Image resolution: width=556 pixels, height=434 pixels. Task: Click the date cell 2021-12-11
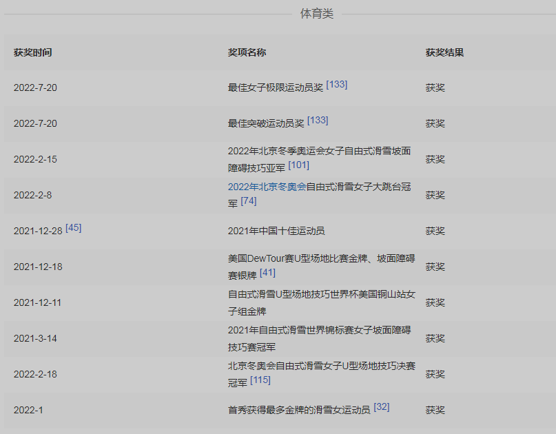[38, 302]
